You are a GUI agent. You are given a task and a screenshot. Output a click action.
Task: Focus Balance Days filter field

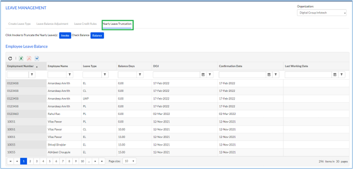(x=128, y=75)
